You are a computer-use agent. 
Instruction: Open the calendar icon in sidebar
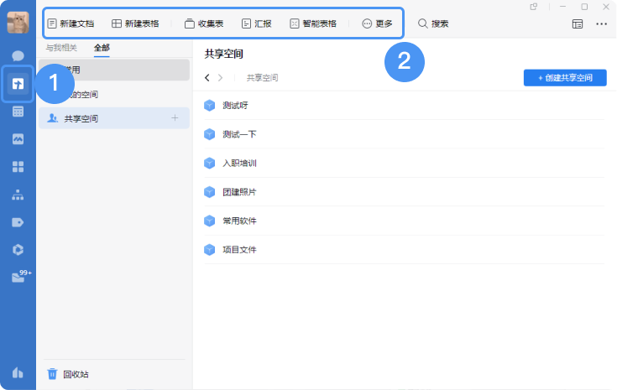pos(18,112)
